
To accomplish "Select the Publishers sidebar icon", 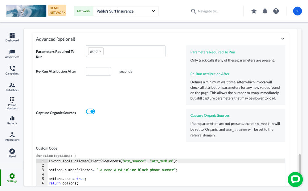I will pos(12,87).
